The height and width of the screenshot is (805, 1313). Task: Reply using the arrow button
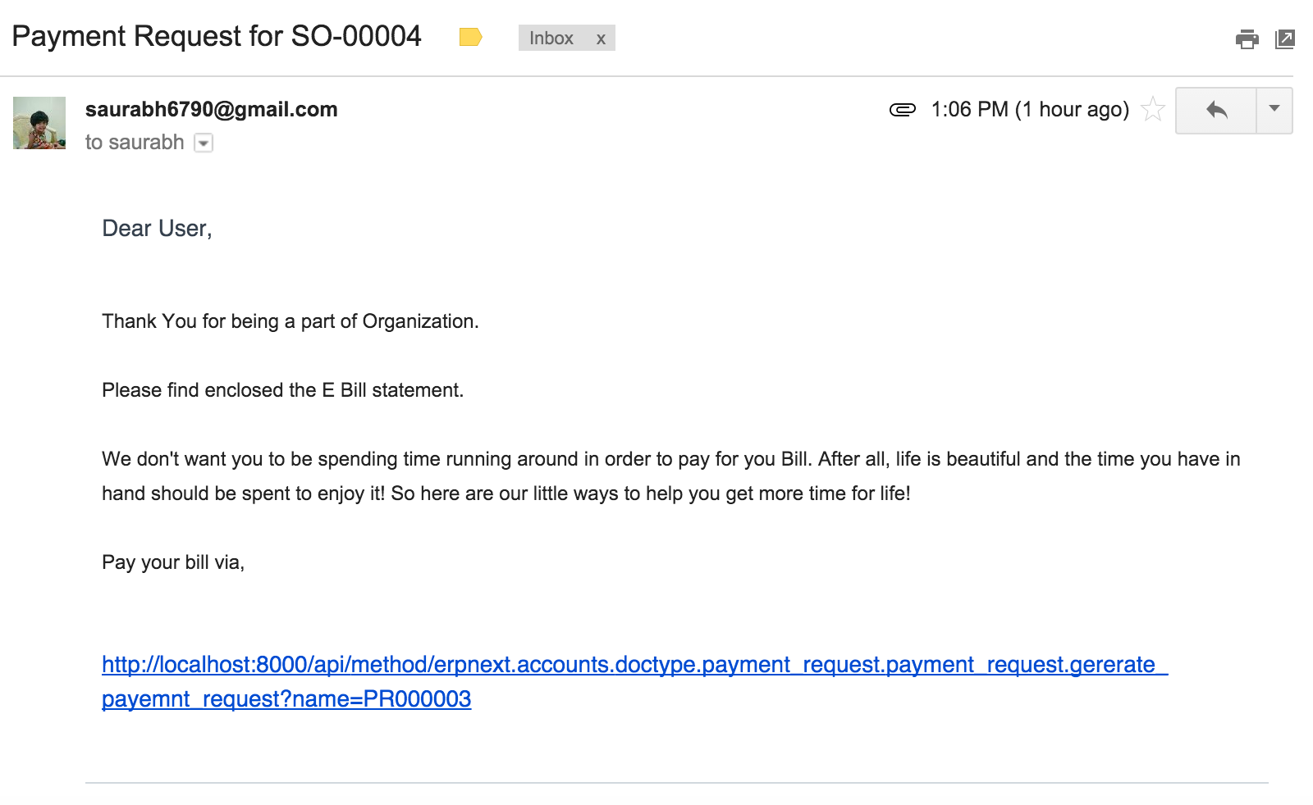pos(1216,110)
